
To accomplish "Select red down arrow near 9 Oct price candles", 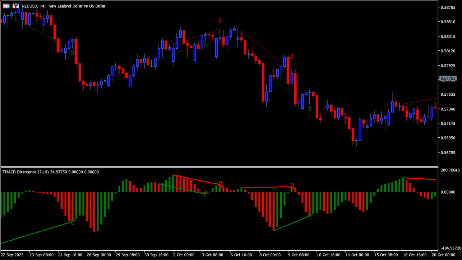I will (292, 57).
